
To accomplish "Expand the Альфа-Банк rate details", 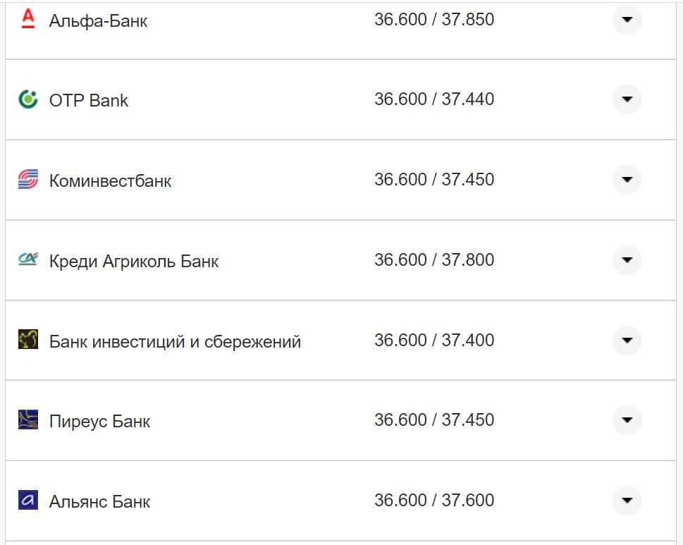I will (x=626, y=20).
